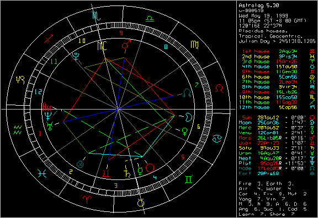Click the 'Wed May 19, 1999' date line

[263, 16]
